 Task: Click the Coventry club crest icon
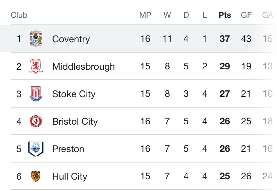36,39
